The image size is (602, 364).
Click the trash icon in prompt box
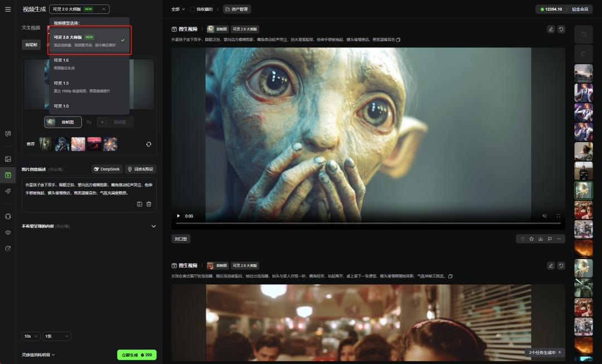coord(149,204)
